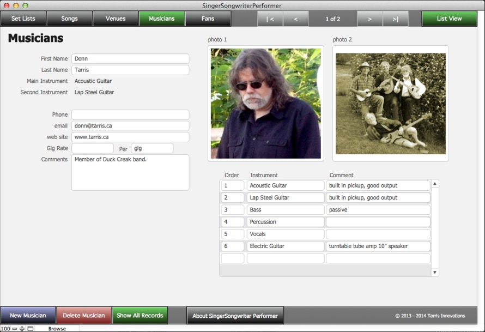
Task: Open About SingerSongwriter Performer
Action: click(x=235, y=316)
